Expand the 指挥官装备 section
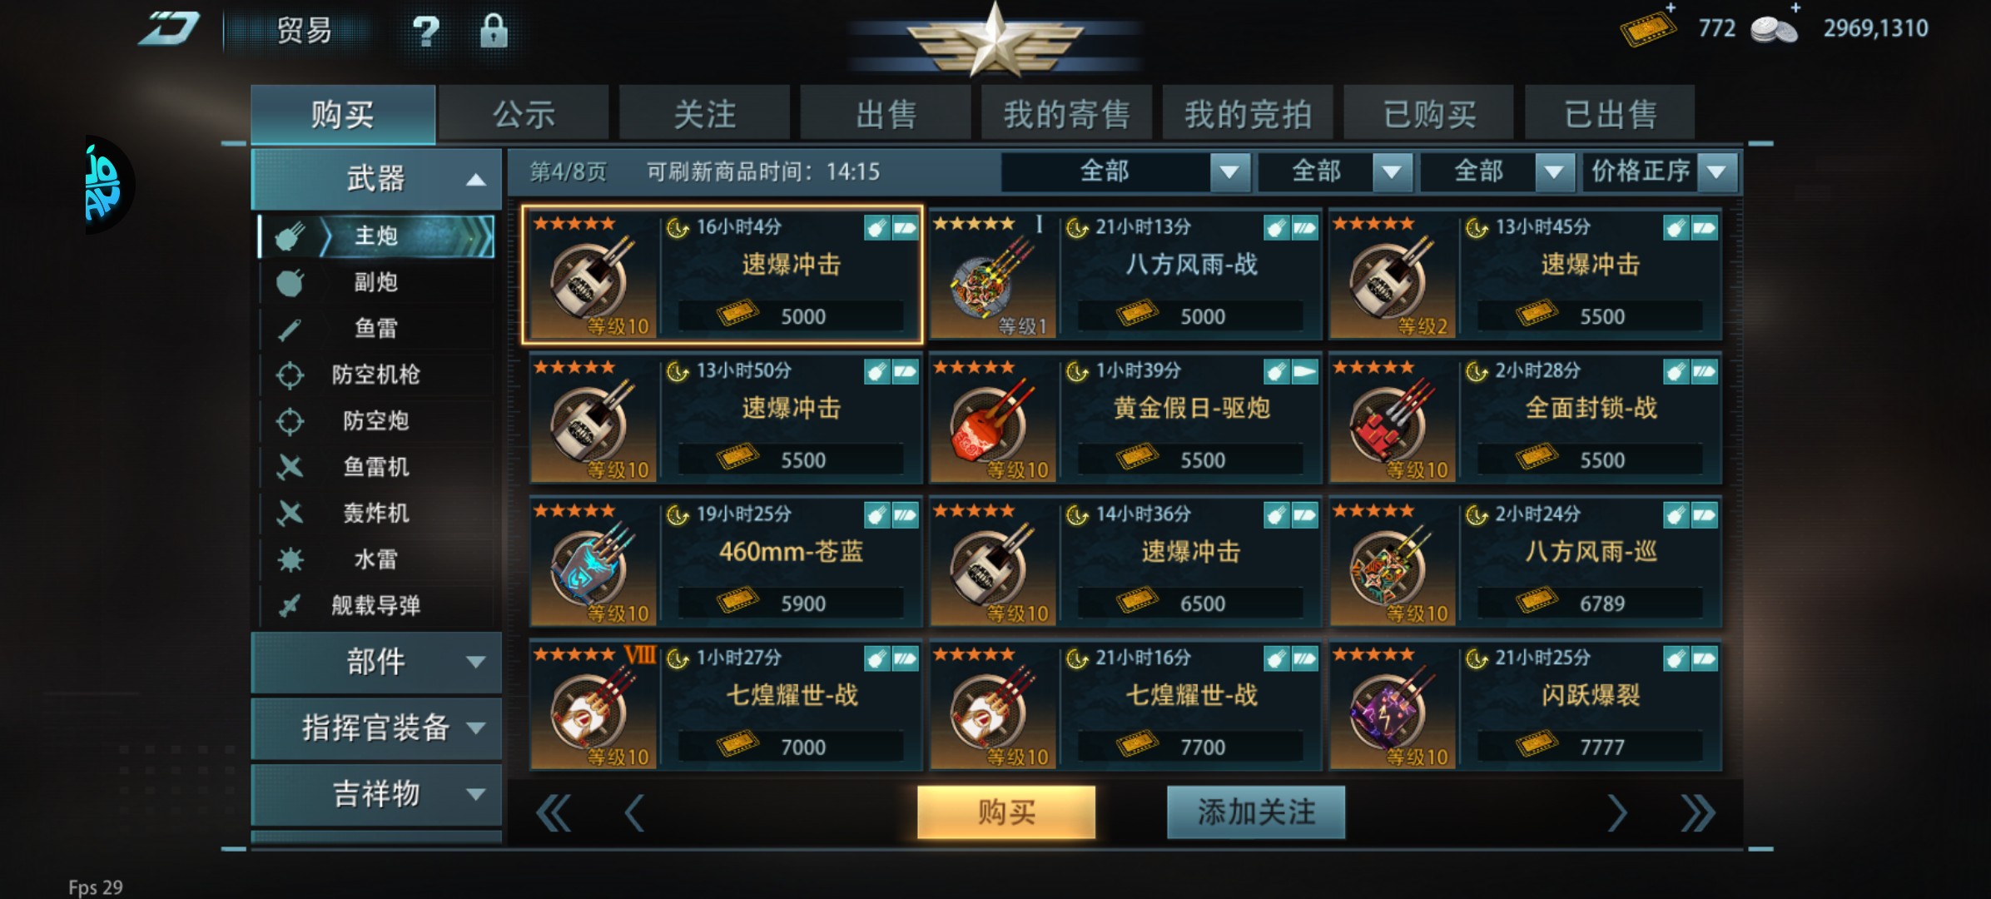This screenshot has height=899, width=1991. (376, 728)
